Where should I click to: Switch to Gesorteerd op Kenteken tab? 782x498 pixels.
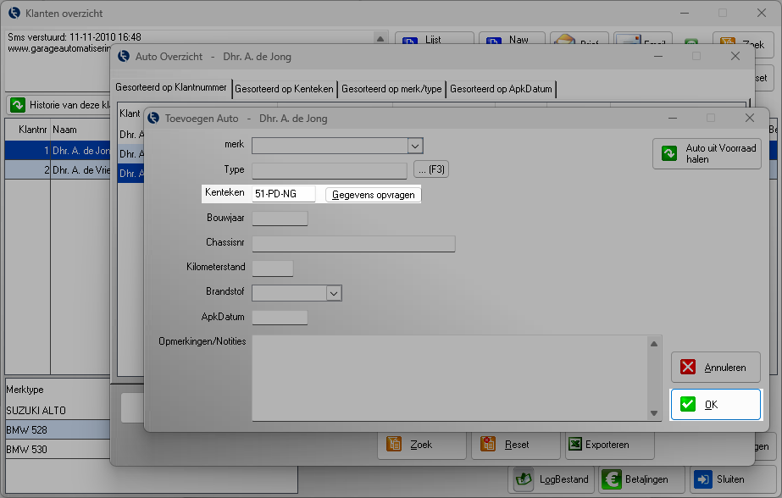coord(284,88)
